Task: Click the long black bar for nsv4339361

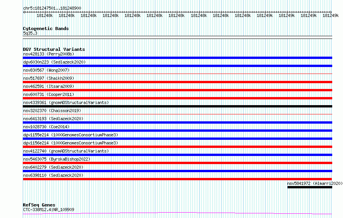Action: [177, 106]
